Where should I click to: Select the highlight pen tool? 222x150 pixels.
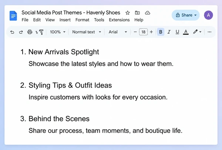[x=195, y=32]
